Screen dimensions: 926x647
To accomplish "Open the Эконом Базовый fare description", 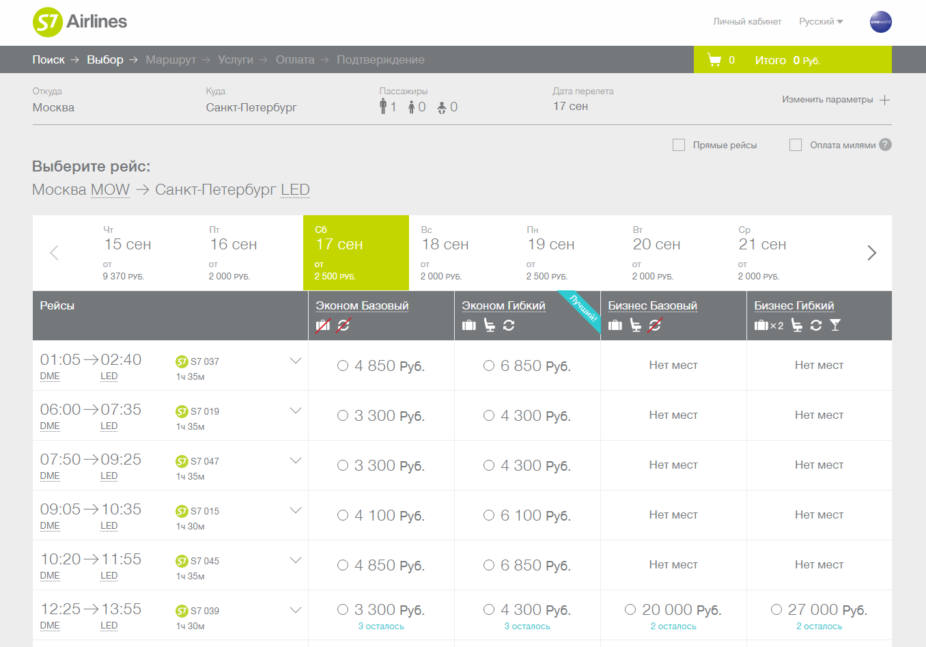I will [x=362, y=305].
